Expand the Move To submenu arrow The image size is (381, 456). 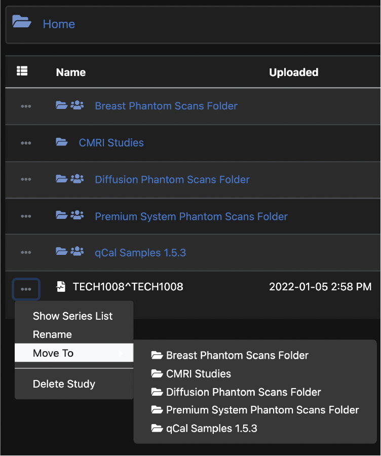(121, 353)
